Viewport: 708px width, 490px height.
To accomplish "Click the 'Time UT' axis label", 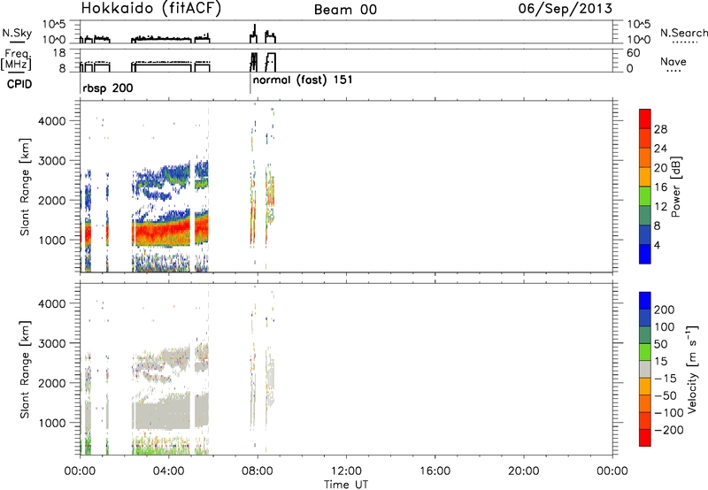I will [x=346, y=484].
